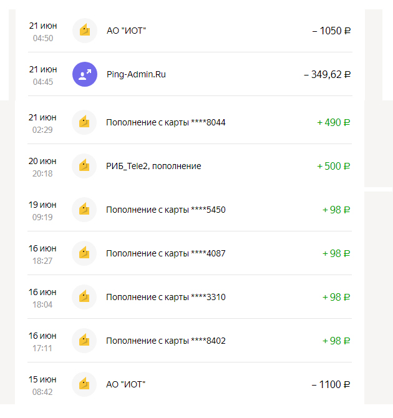
Task: Click wallet icon for card ****5450 top-up
Action: click(84, 210)
